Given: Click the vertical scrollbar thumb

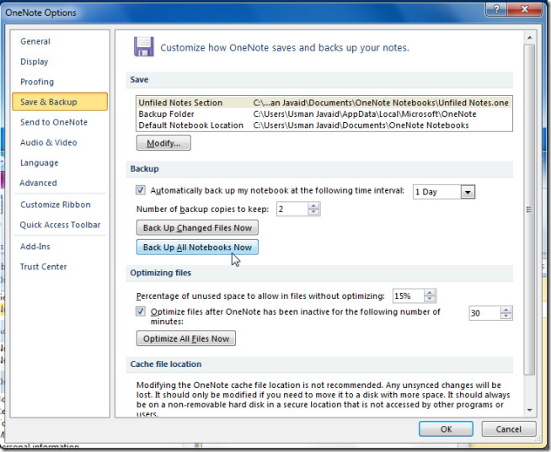Looking at the screenshot, I should coord(530,210).
